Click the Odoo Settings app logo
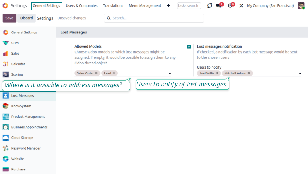The height and width of the screenshot is (174, 308). click(5, 6)
